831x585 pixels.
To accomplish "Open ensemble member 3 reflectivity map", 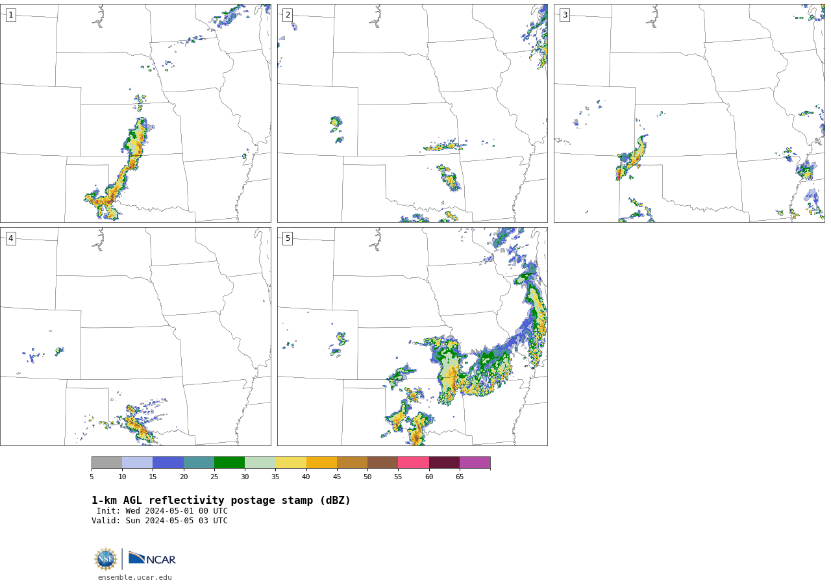I will (x=689, y=113).
